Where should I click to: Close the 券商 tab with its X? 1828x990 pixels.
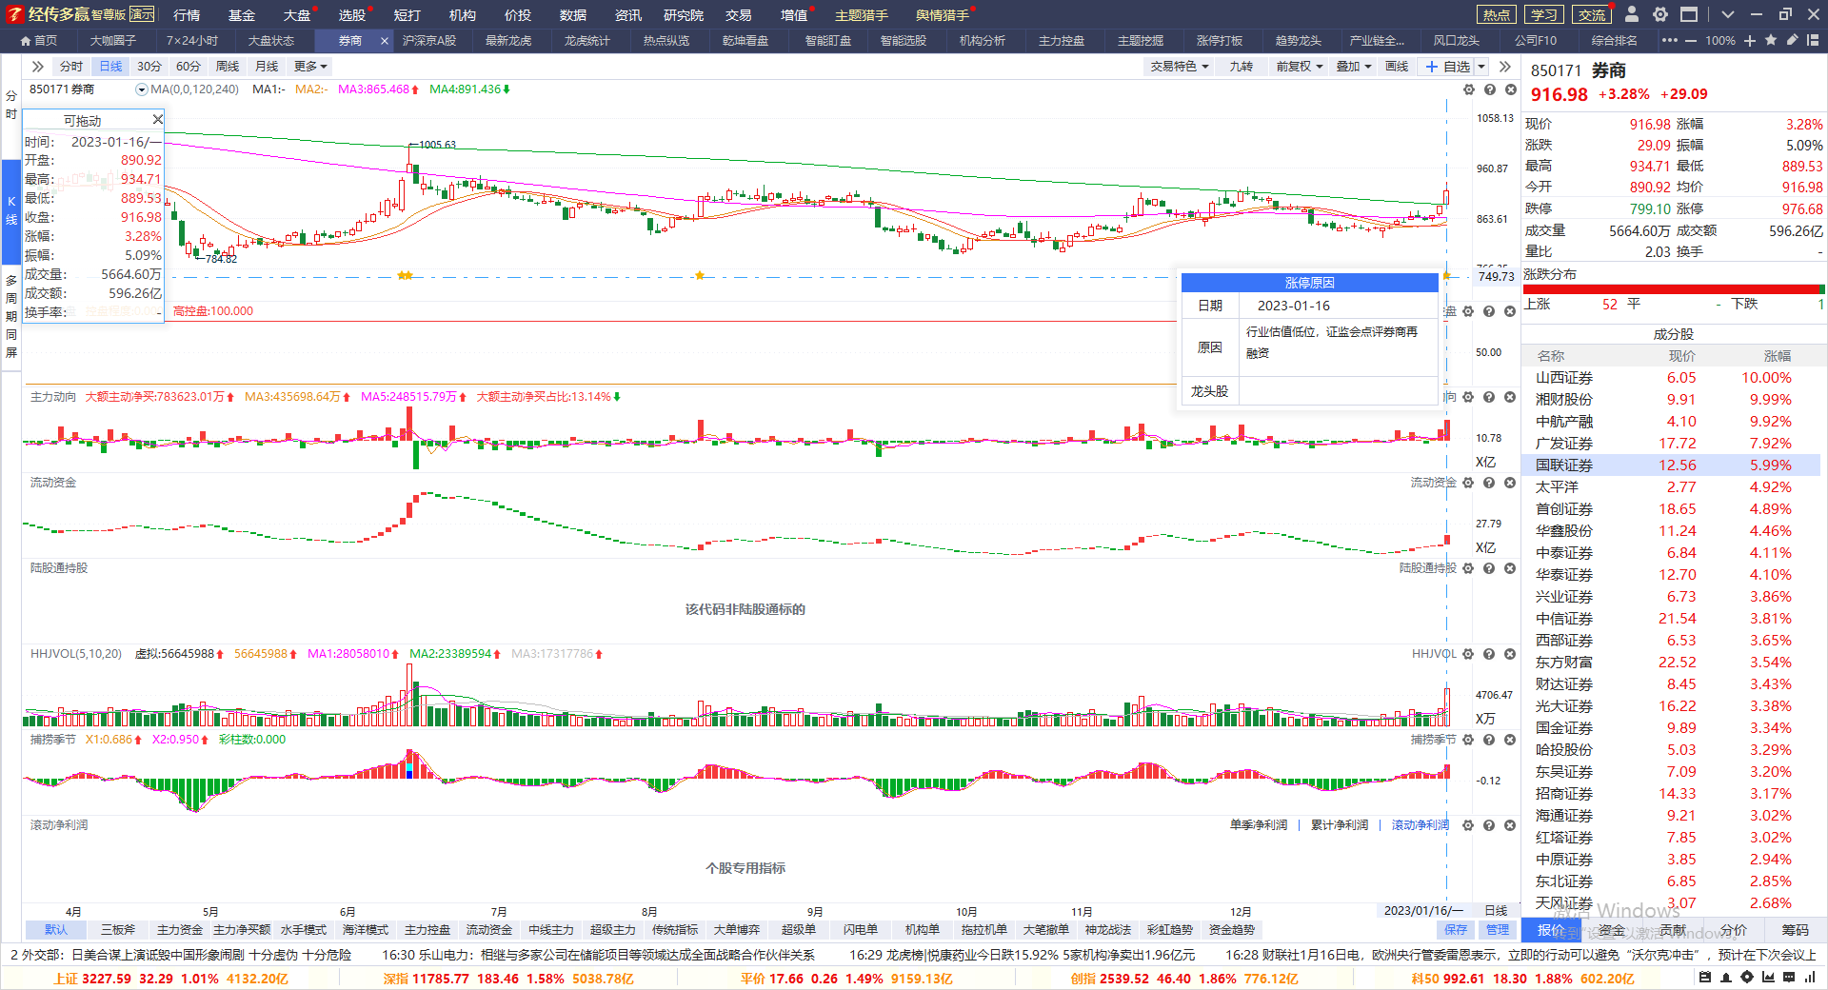pos(385,40)
